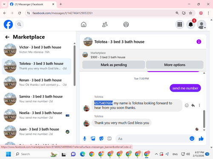Screen dimensions: 213x159
Task: Open Renan's 3 bed 3 bath conversation
Action: [x=37, y=83]
